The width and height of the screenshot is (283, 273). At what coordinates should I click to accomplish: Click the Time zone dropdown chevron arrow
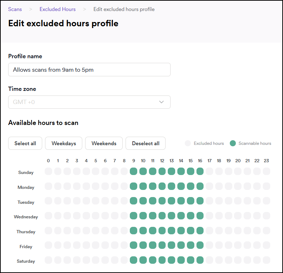point(161,102)
